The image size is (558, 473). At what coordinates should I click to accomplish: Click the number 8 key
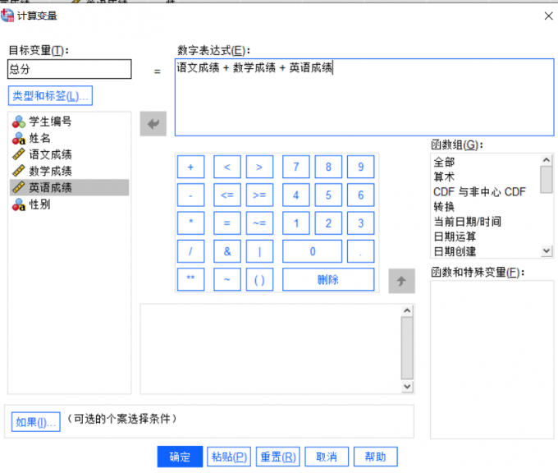click(328, 167)
